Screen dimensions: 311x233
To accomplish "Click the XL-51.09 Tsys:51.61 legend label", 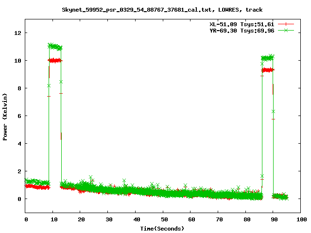I will coord(242,24).
